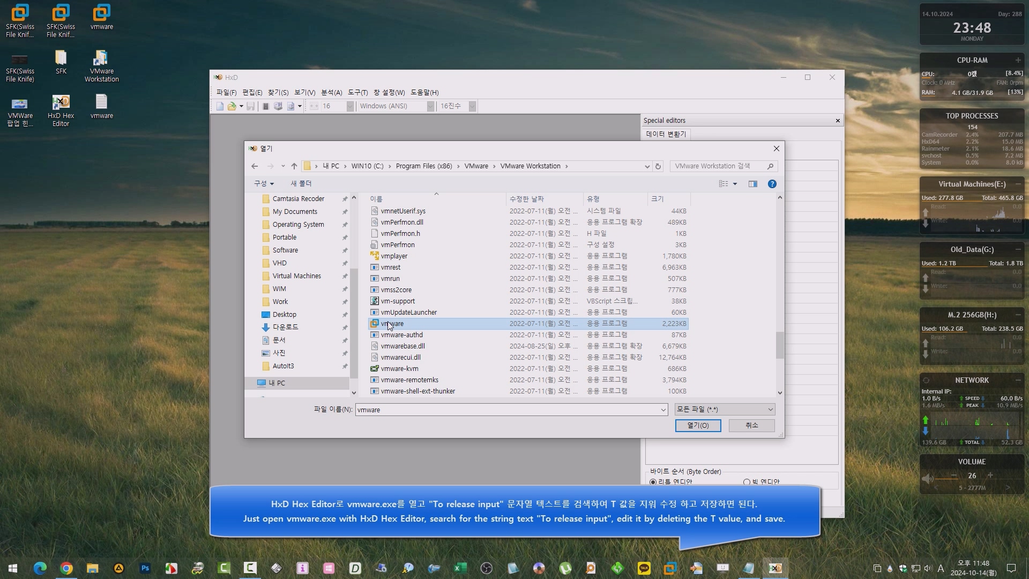1029x579 pixels.
Task: Refresh the VMware Workstation folder listing
Action: click(x=658, y=166)
